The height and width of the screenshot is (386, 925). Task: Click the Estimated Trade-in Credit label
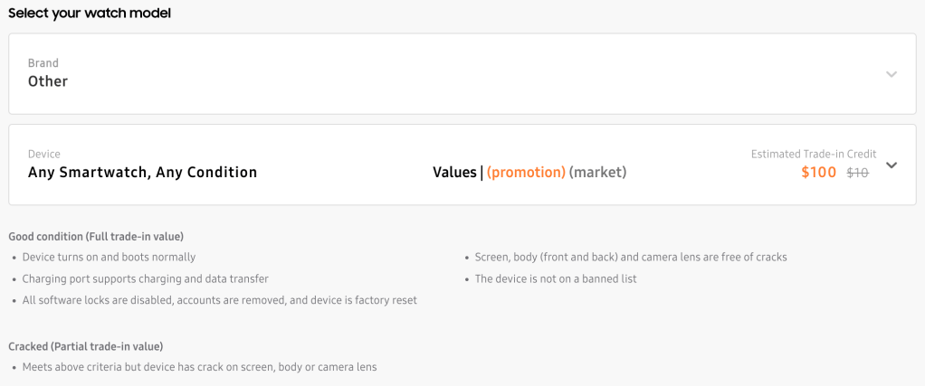(x=814, y=155)
